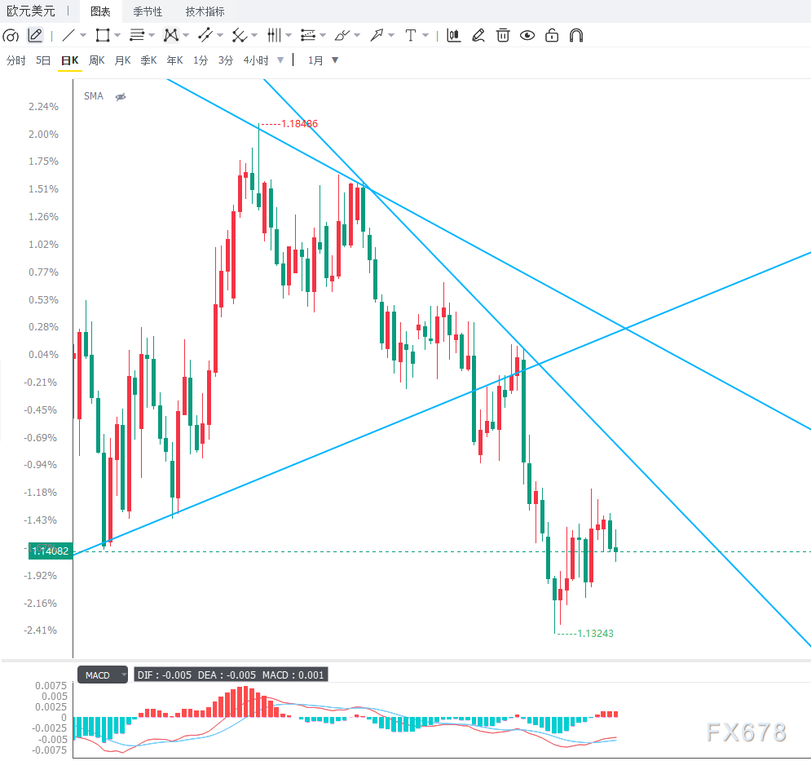Expand the parallel lines tool options
This screenshot has width=811, height=761.
[152, 35]
